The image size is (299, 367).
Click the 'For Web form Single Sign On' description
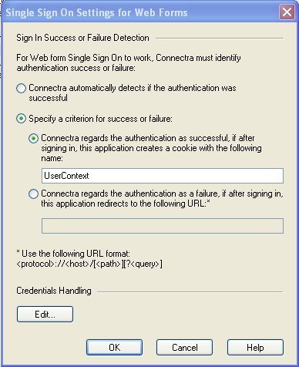click(x=129, y=62)
